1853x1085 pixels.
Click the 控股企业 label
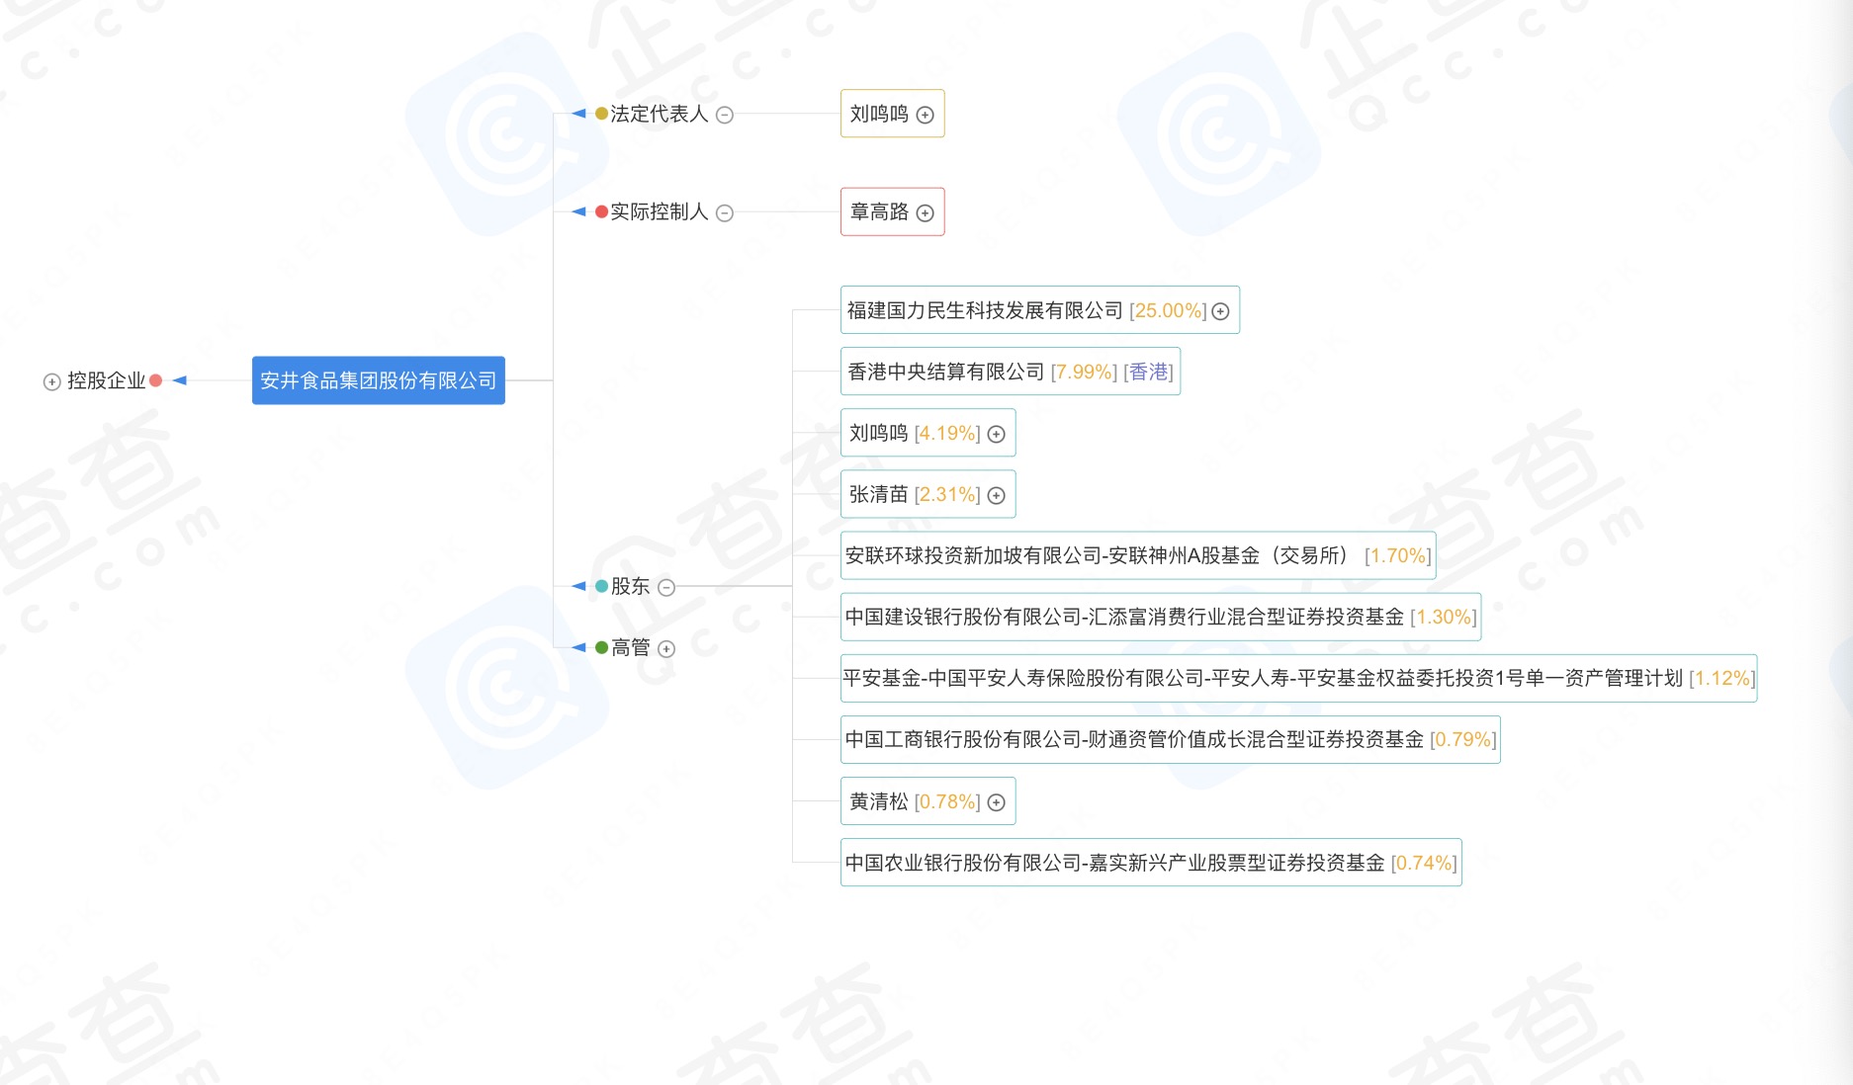106,380
